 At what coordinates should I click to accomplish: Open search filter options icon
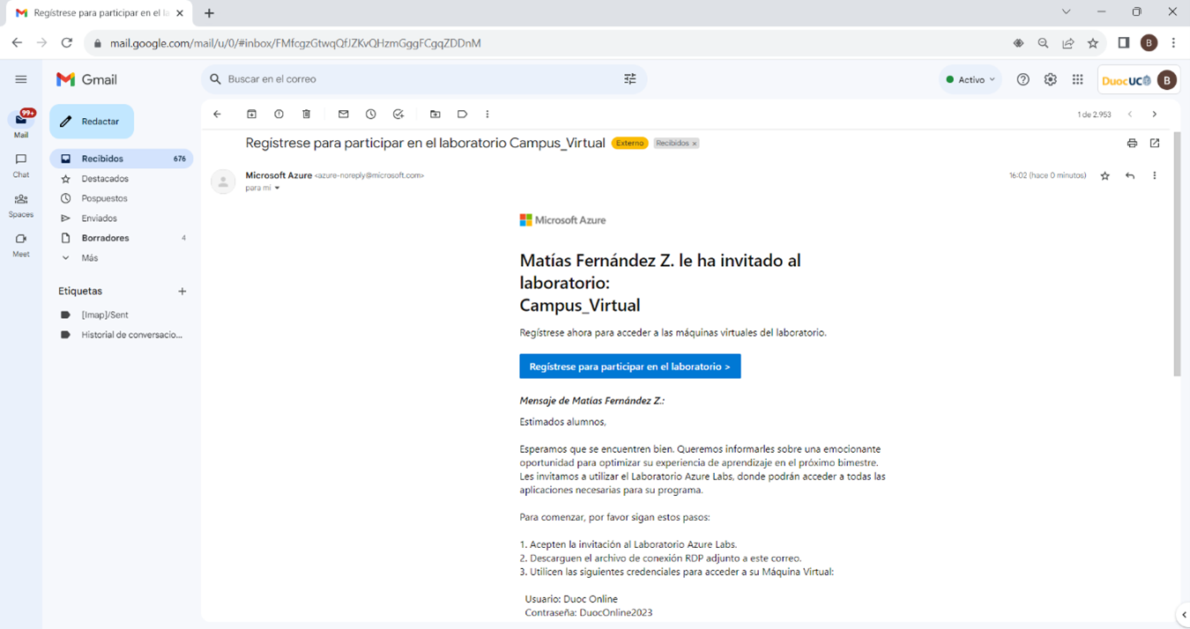pos(630,79)
